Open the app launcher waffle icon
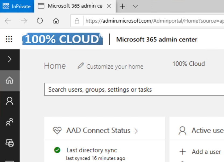The image size is (224, 162). (x=9, y=39)
